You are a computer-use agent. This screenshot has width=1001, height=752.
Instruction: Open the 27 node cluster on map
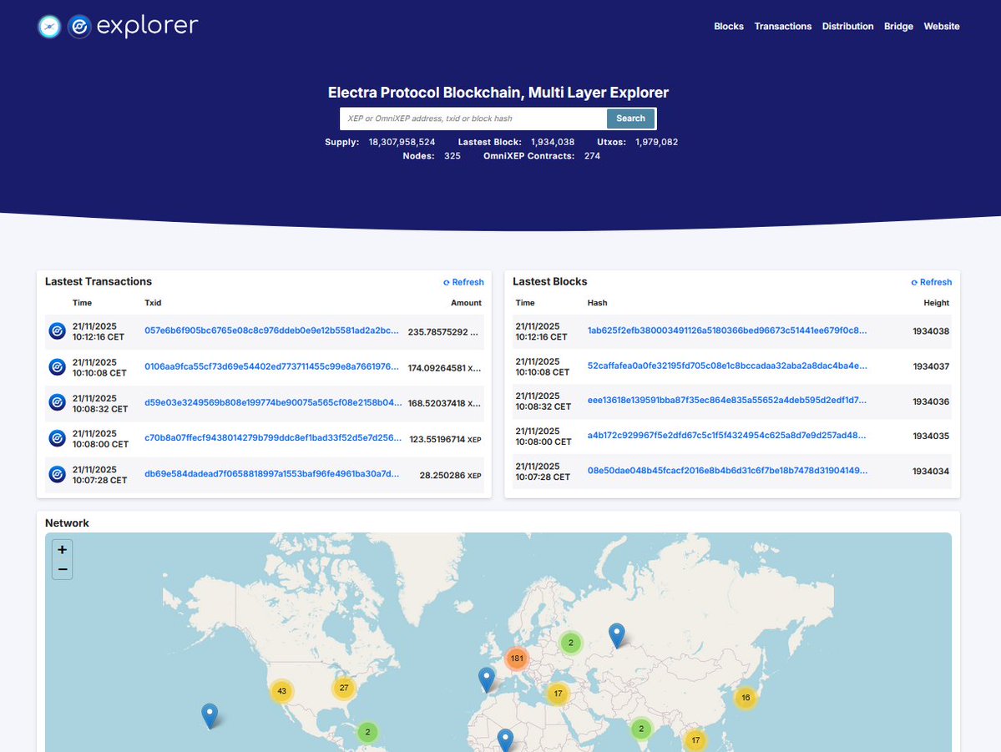[x=344, y=688]
